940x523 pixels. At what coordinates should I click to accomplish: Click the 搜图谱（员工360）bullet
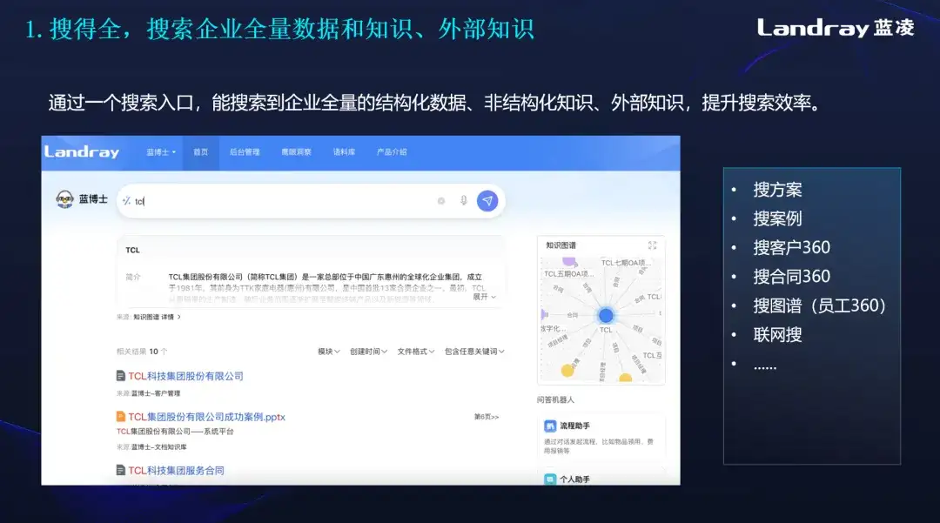tap(820, 305)
